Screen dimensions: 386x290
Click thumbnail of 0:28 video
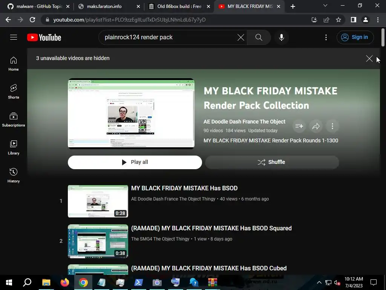pos(98,201)
